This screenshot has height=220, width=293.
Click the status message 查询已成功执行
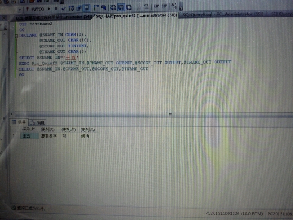click(31, 208)
